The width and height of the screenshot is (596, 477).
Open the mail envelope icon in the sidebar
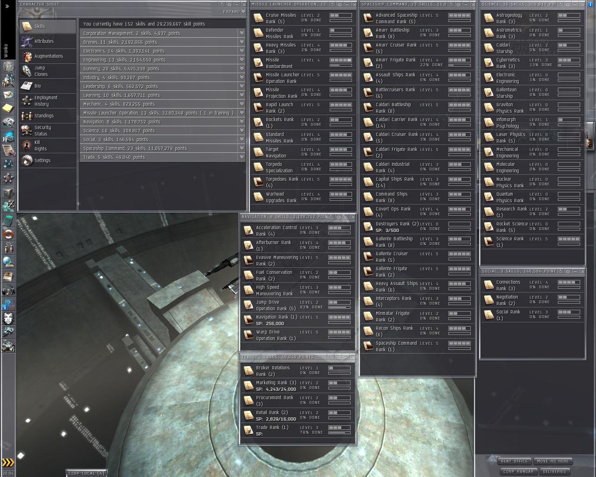(8, 95)
